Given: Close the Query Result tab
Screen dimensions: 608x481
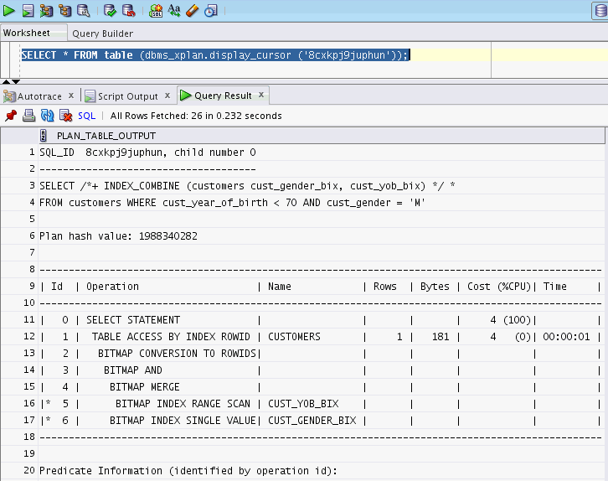Looking at the screenshot, I should tap(261, 95).
